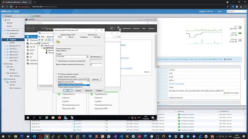Click the IIS Manager toolbar forward arrow

(42, 40)
